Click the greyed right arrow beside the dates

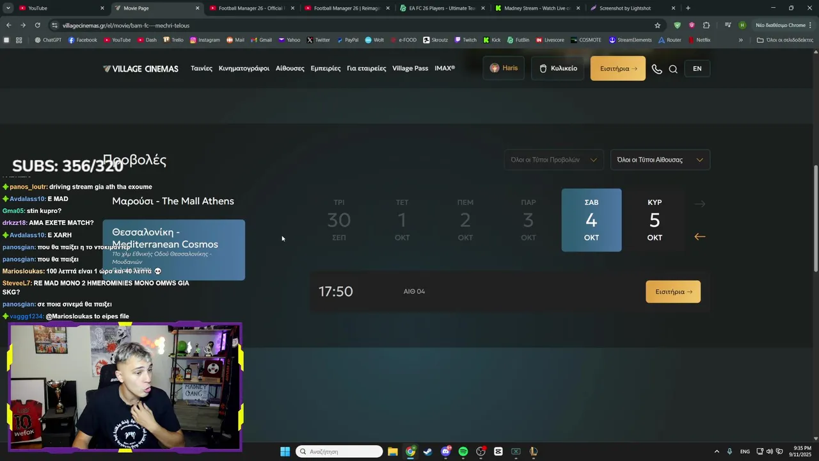click(x=700, y=204)
